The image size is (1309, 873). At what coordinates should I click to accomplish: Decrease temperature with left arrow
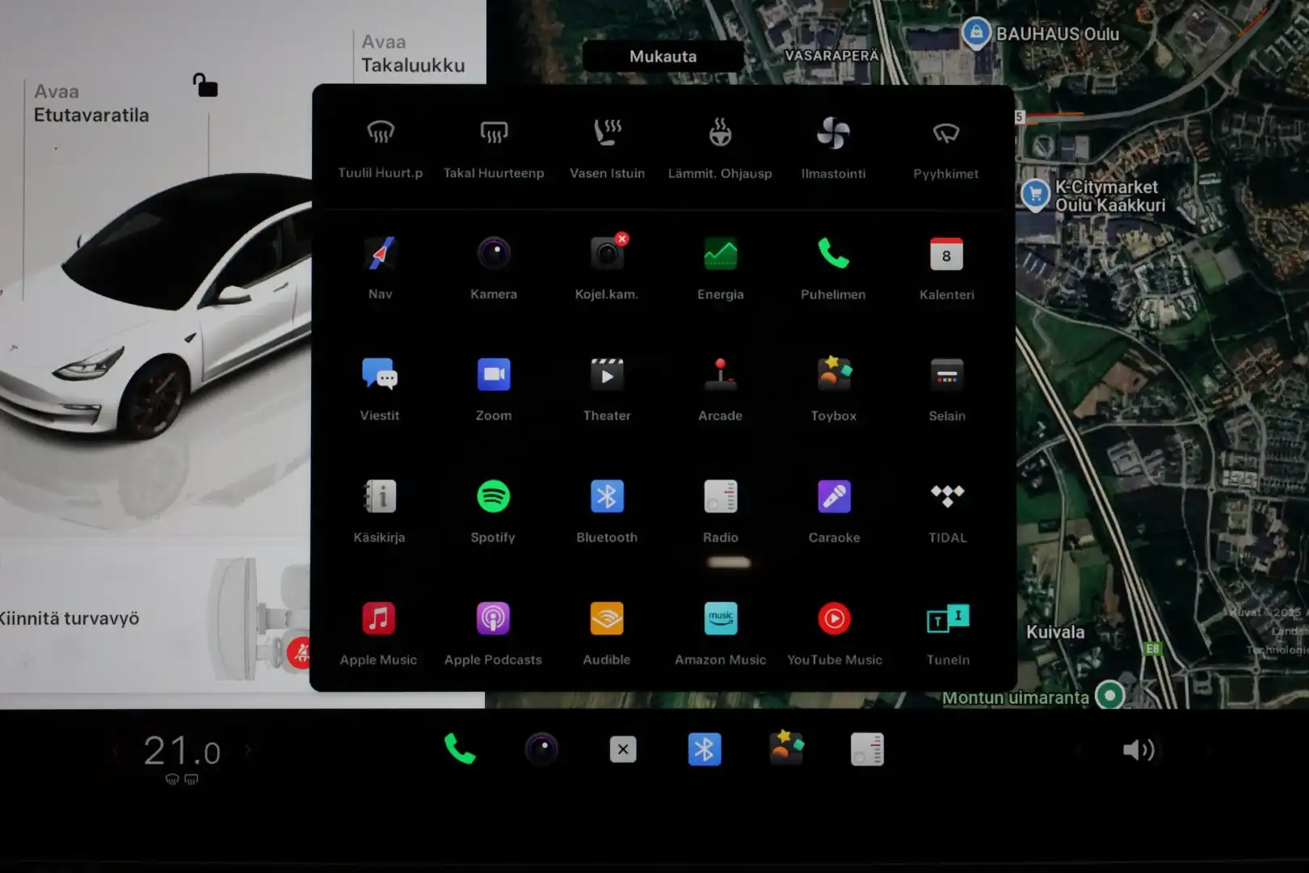[116, 751]
